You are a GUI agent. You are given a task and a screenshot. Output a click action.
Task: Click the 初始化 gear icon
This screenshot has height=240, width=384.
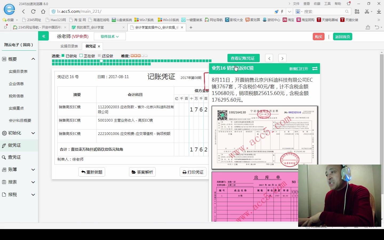pos(4,133)
